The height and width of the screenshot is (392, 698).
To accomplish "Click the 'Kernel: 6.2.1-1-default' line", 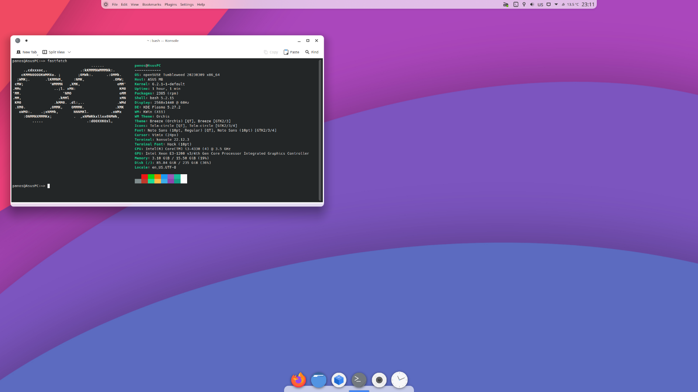I will coord(160,84).
